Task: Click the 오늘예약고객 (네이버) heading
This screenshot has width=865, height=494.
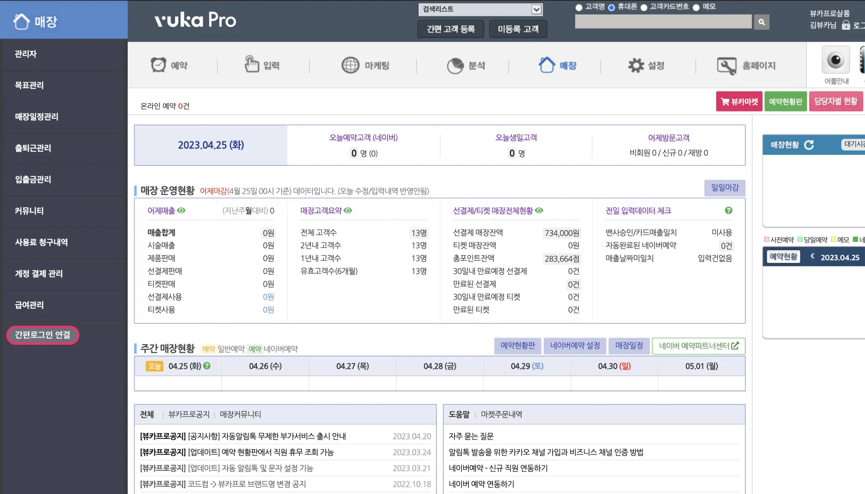Action: pos(364,137)
